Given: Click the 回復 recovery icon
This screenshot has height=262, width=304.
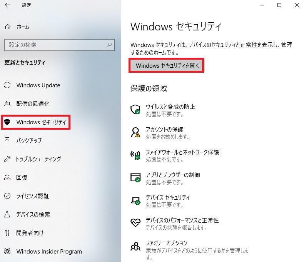Looking at the screenshot, I should click(7, 177).
